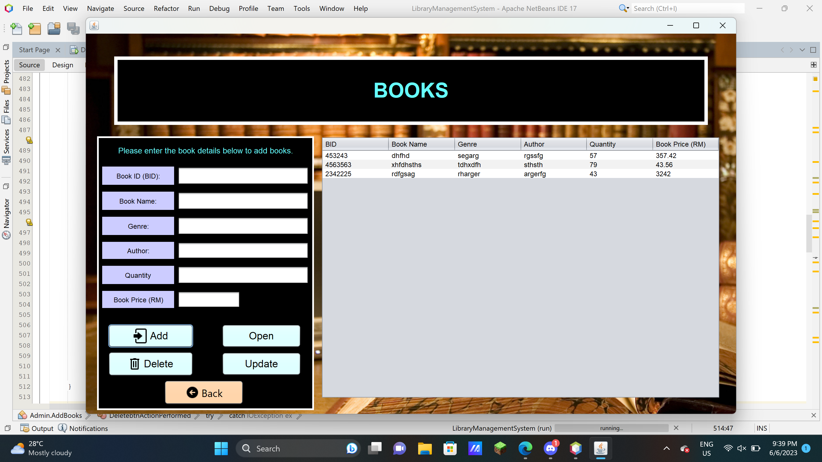Click the Open Project toolbar icon
Viewport: 822px width, 462px height.
tap(54, 29)
